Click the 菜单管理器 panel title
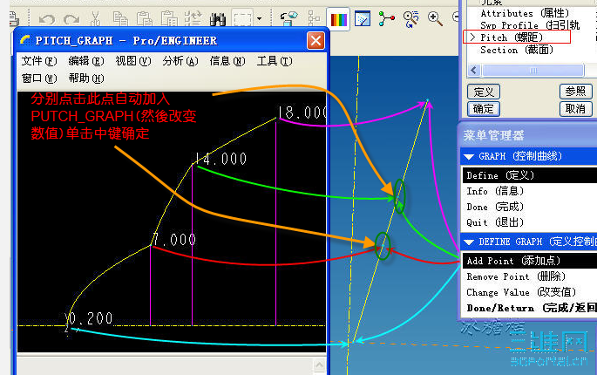This screenshot has height=375, width=597. tap(493, 135)
